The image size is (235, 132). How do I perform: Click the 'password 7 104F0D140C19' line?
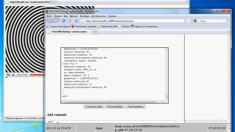click(x=81, y=78)
